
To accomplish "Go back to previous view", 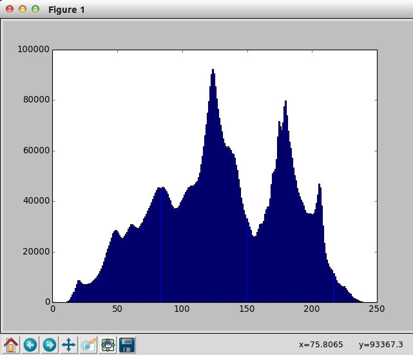I will (x=30, y=345).
